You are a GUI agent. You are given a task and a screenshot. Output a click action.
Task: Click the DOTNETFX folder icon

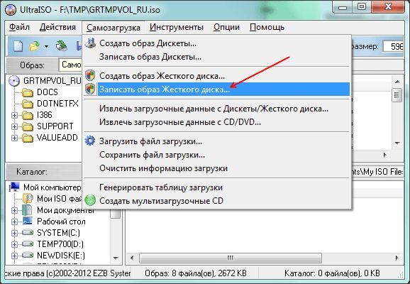[x=28, y=104]
